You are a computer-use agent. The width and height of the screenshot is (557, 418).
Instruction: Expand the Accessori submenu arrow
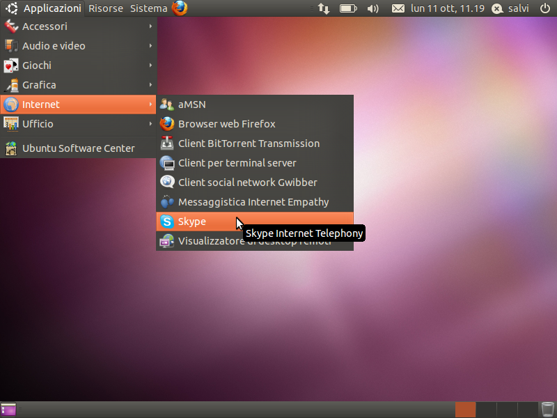click(150, 26)
